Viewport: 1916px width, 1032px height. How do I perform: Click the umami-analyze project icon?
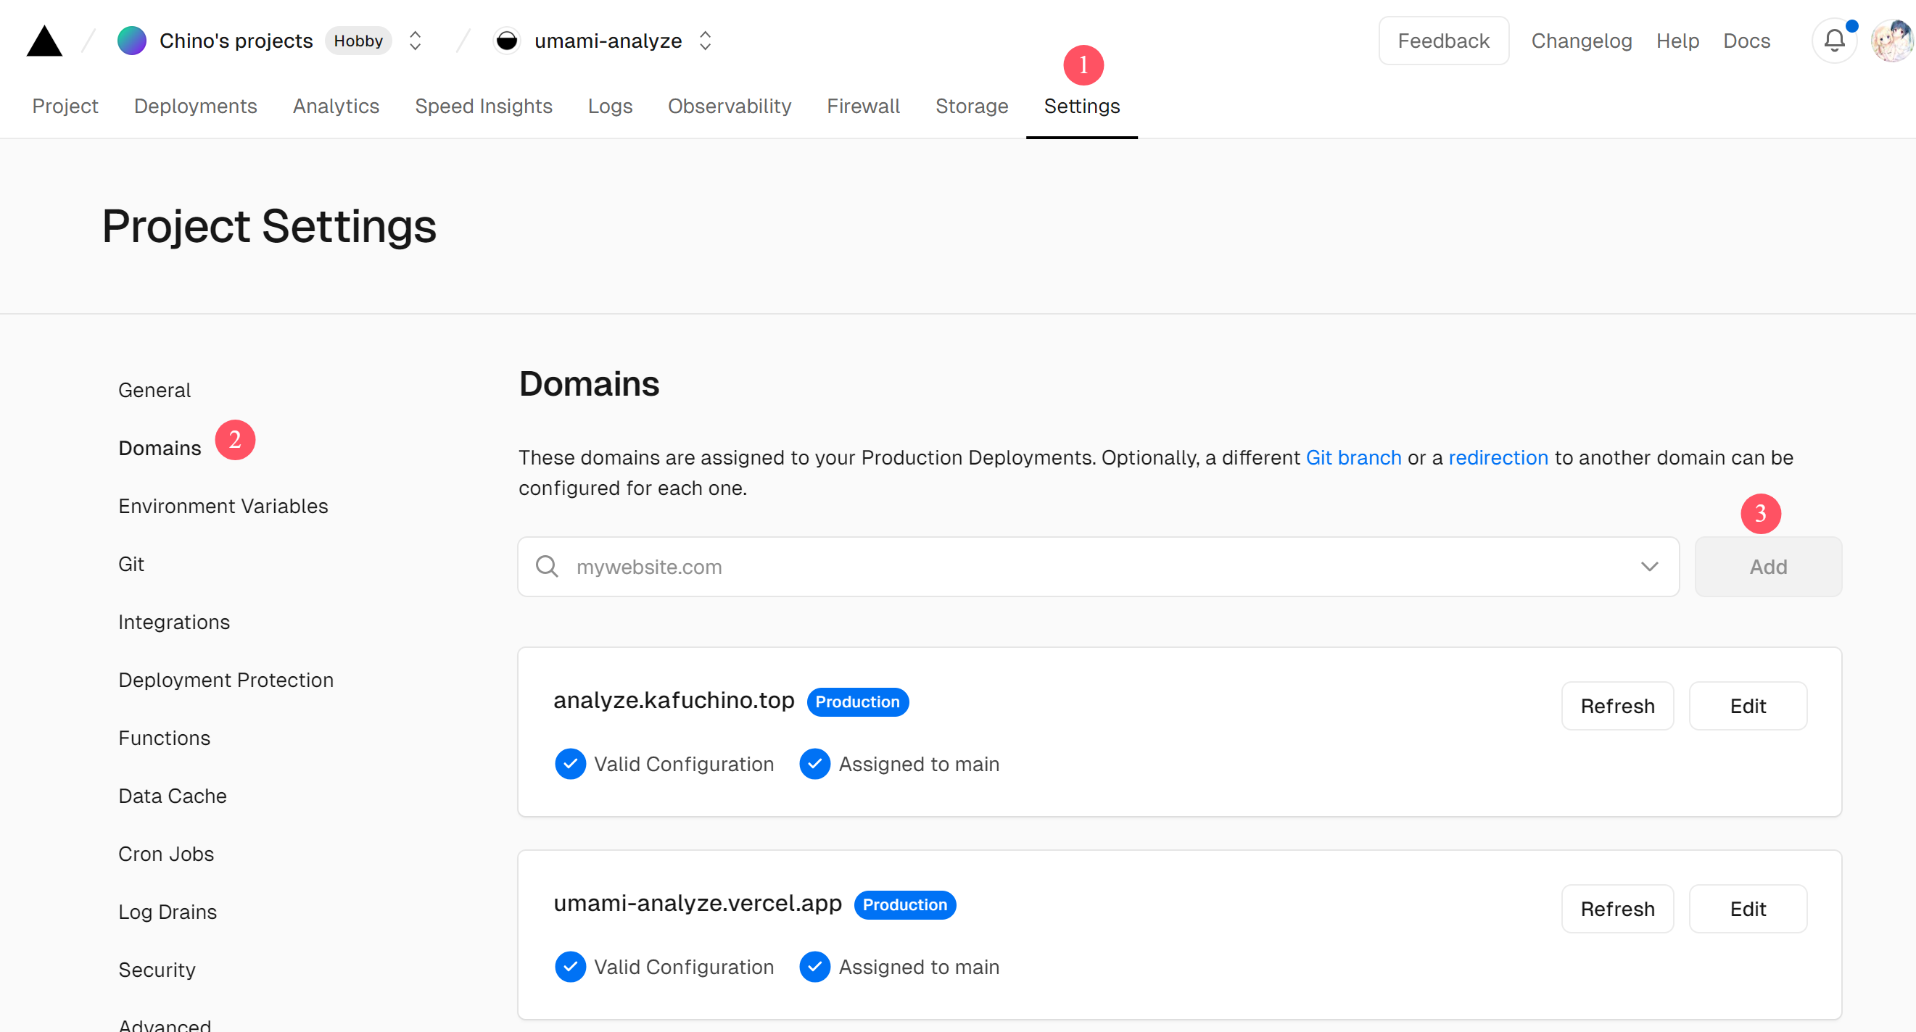coord(506,41)
